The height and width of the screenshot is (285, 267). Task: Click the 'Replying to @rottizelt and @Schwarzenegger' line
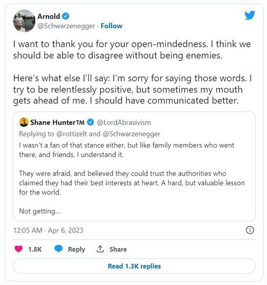click(x=90, y=134)
